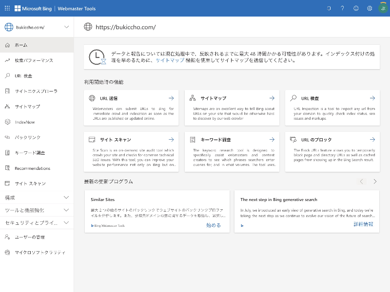Click the feedback smiley icon

point(356,8)
